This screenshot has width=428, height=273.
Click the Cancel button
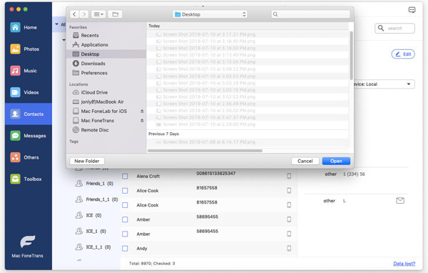(305, 161)
